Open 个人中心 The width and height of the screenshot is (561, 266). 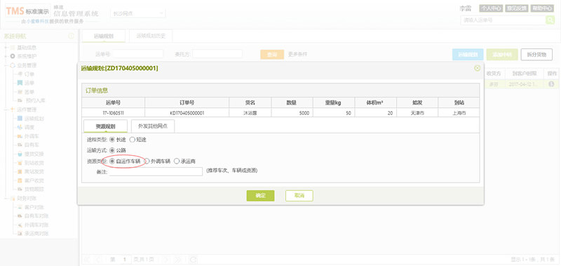pos(491,8)
